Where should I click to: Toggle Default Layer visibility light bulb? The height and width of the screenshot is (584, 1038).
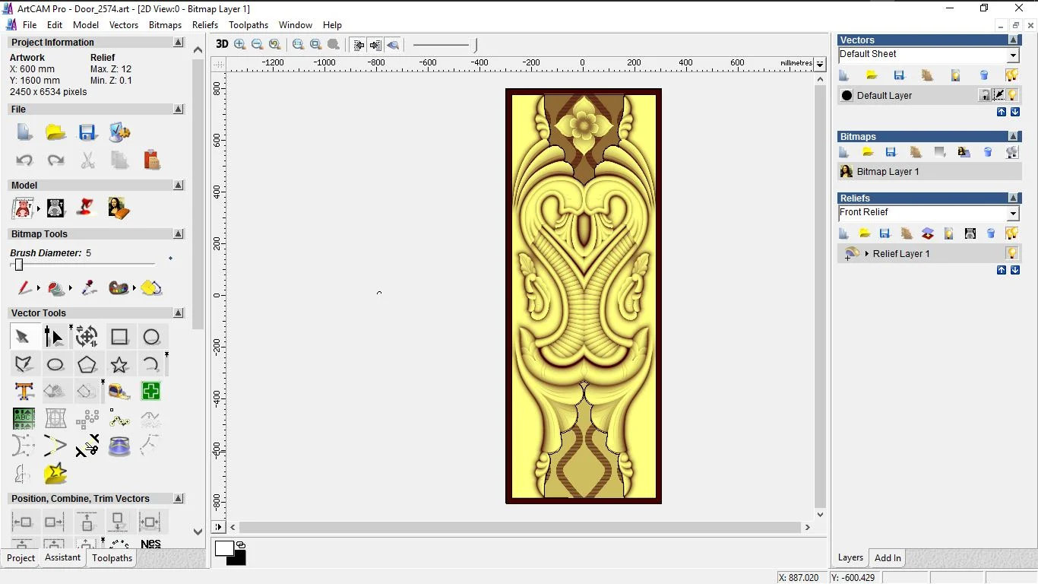(1012, 95)
